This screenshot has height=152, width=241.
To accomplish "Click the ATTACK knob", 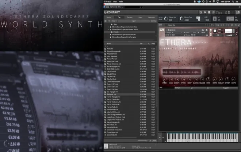I will point(183,79).
